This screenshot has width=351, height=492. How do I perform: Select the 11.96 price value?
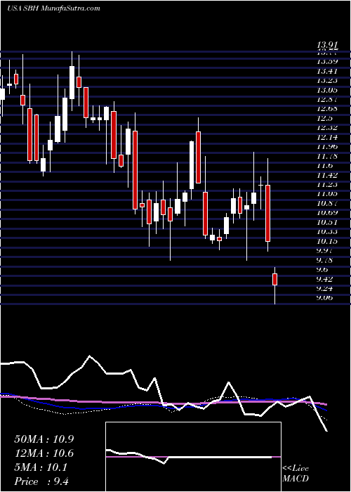point(328,147)
